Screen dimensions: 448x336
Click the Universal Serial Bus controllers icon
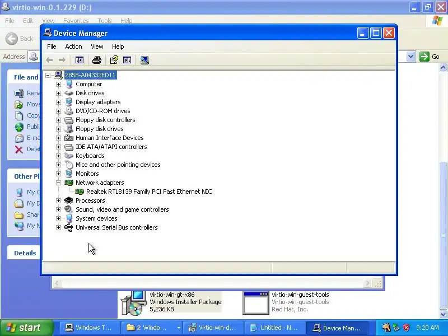pyautogui.click(x=69, y=227)
